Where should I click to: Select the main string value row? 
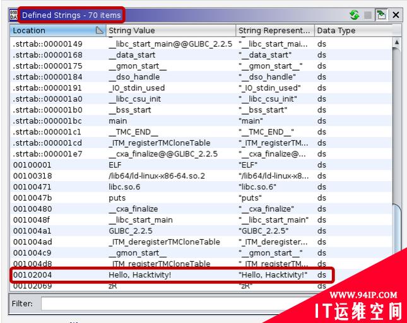coord(118,121)
